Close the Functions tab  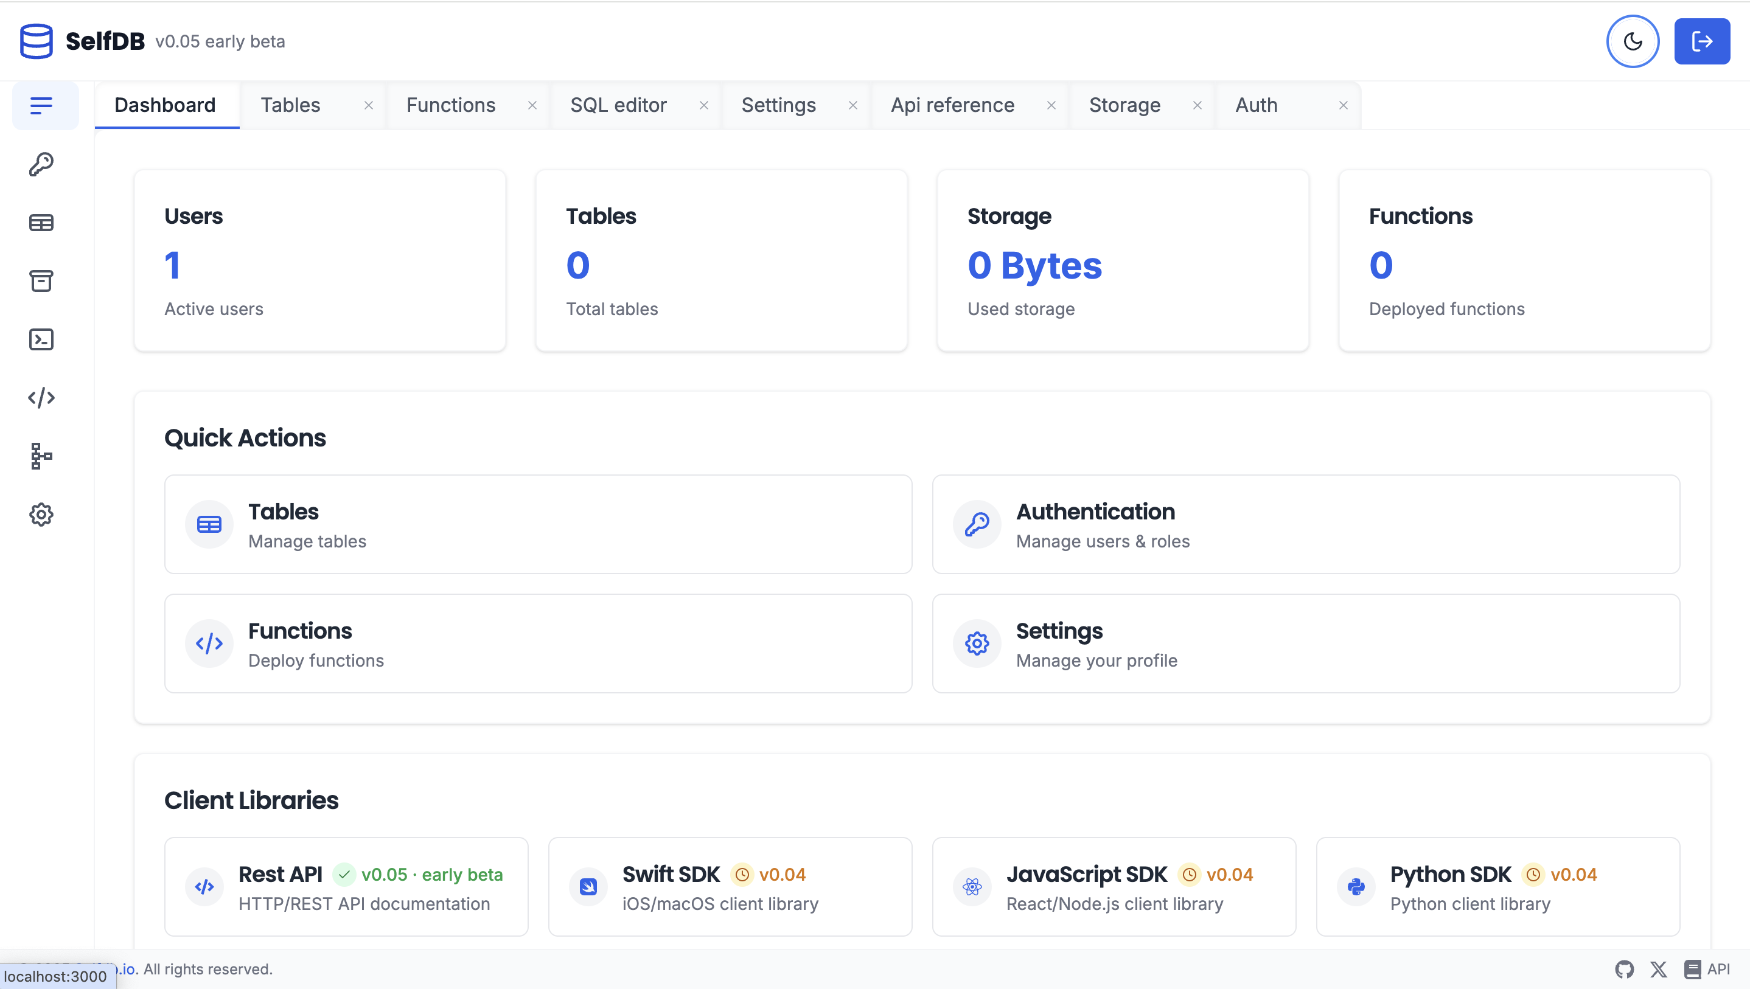pyautogui.click(x=532, y=105)
